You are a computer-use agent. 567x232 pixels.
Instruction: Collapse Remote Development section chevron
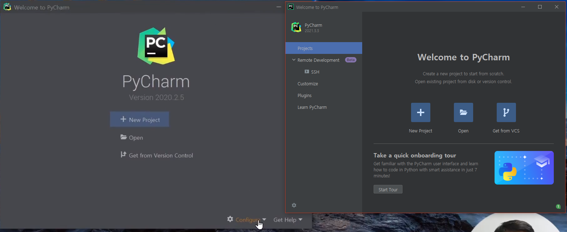click(x=294, y=60)
